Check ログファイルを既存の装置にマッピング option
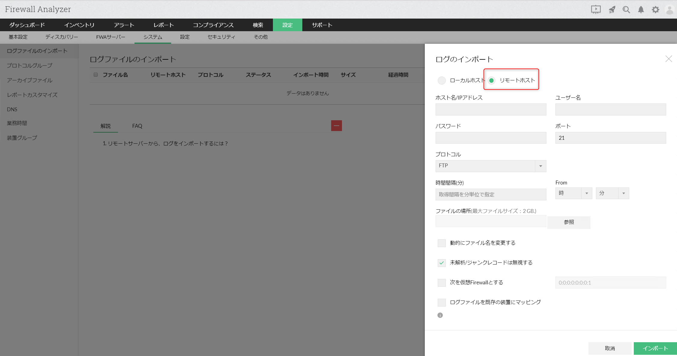 point(442,302)
